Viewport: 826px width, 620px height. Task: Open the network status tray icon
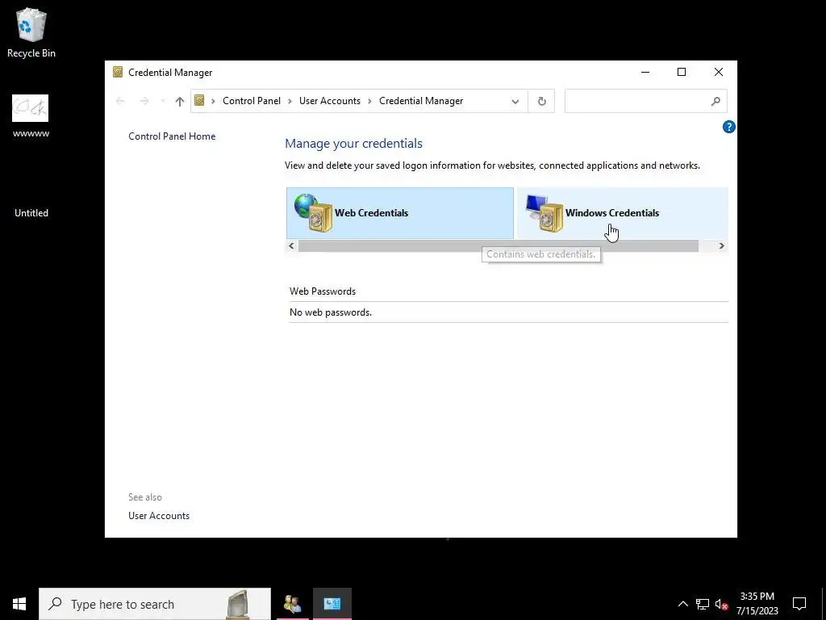[703, 604]
